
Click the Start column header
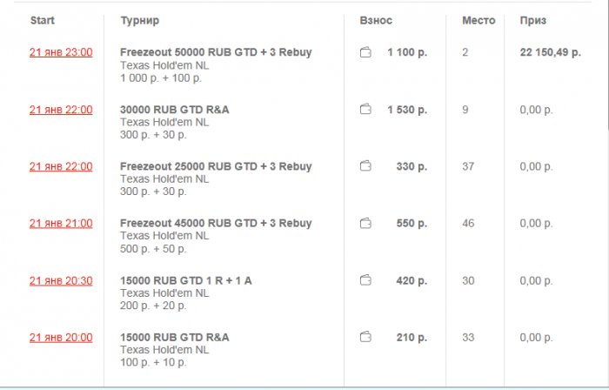tap(43, 19)
